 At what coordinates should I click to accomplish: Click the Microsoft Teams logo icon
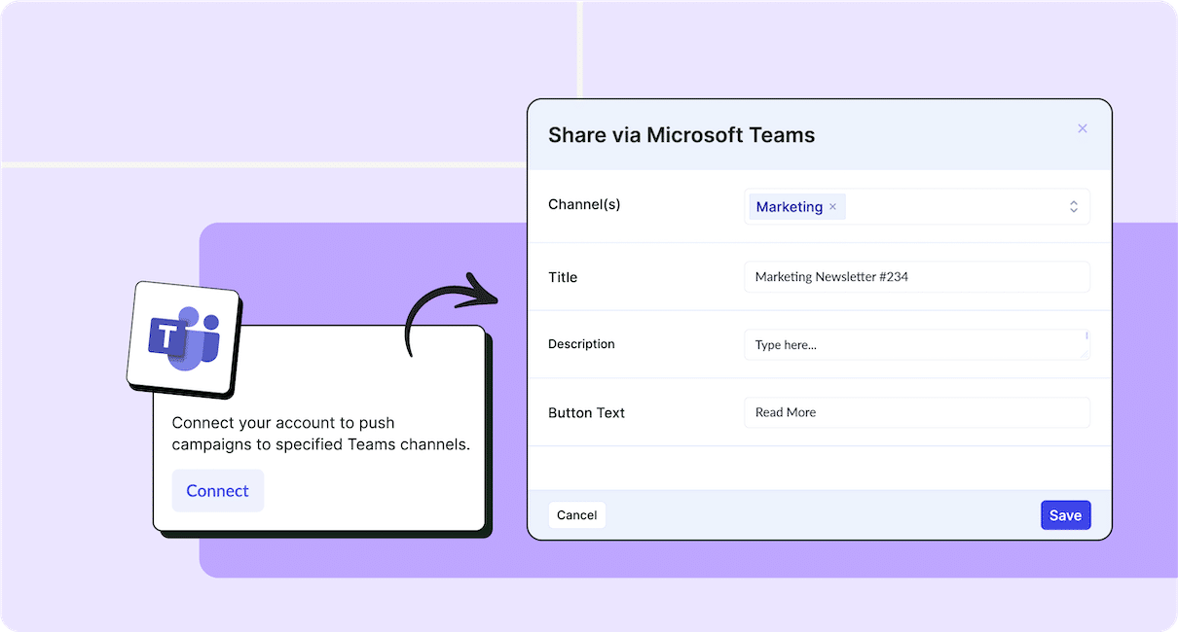(x=184, y=338)
